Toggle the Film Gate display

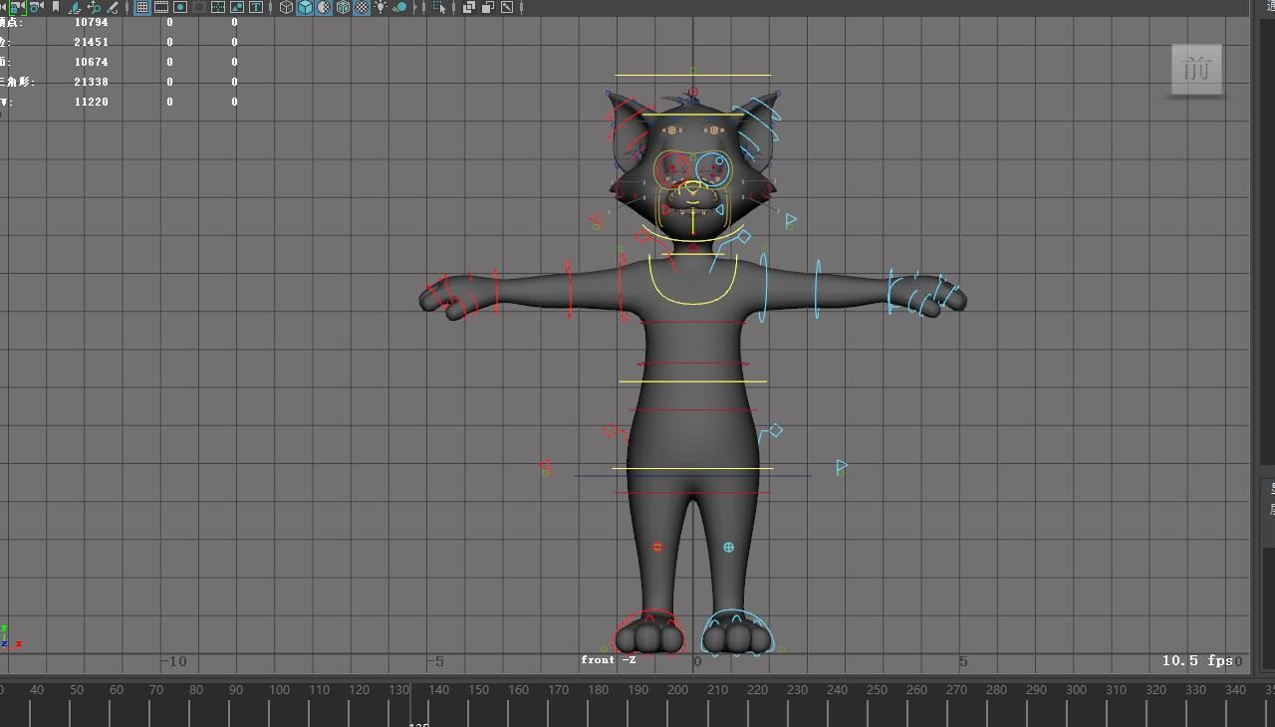click(x=161, y=7)
